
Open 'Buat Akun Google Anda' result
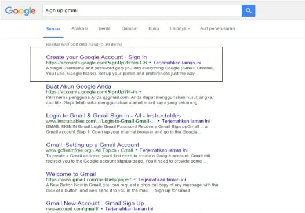(79, 86)
